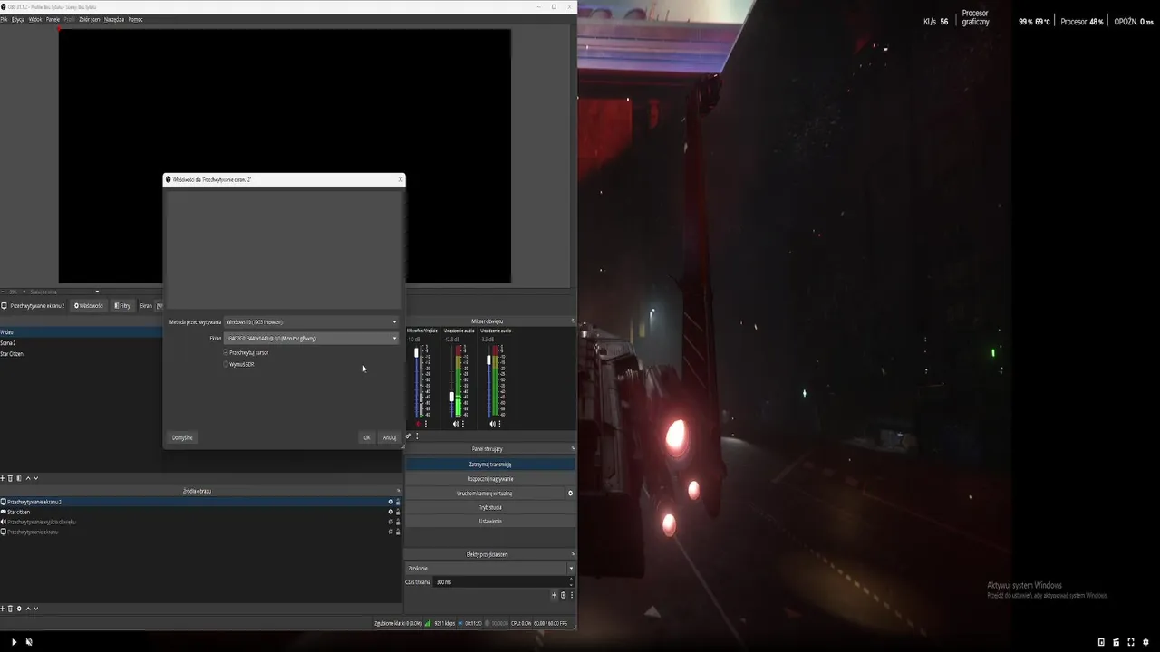Cancel properties dialog with Anuluj
Viewport: 1160px width, 652px height.
click(390, 437)
